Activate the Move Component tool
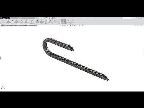Viewport: 144px width, 108px height. [x=26, y=21]
